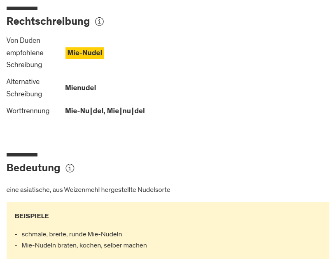
Task: Click the second hyphenation Mie|nu|del
Action: 126,111
